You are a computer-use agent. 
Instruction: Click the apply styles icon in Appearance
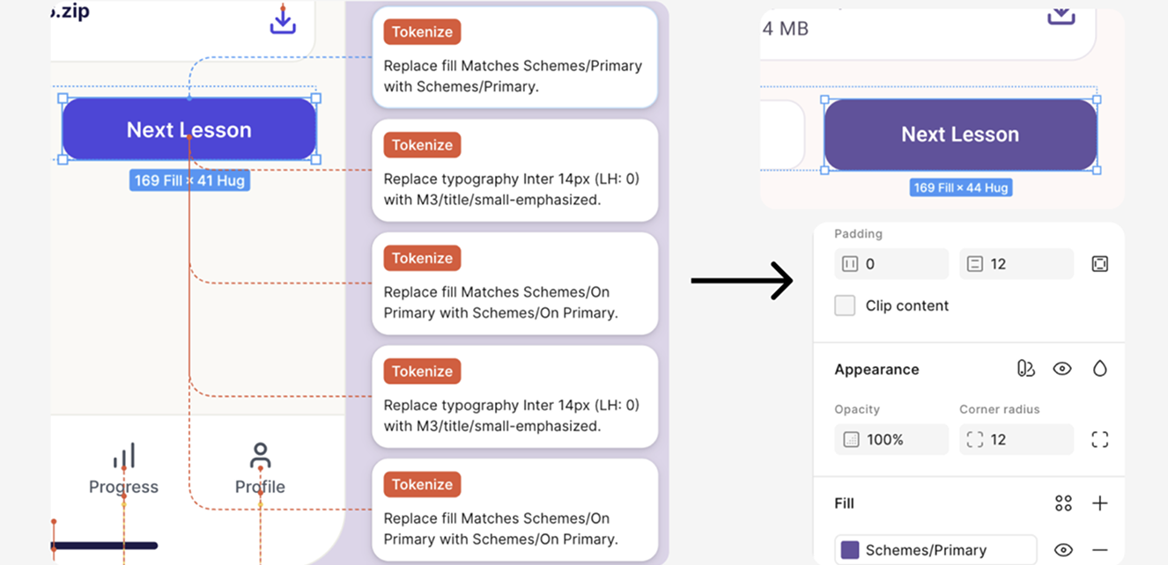(1025, 369)
